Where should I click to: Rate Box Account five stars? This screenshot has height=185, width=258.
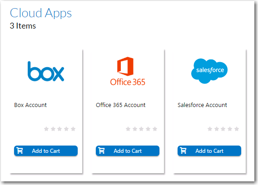click(73, 129)
